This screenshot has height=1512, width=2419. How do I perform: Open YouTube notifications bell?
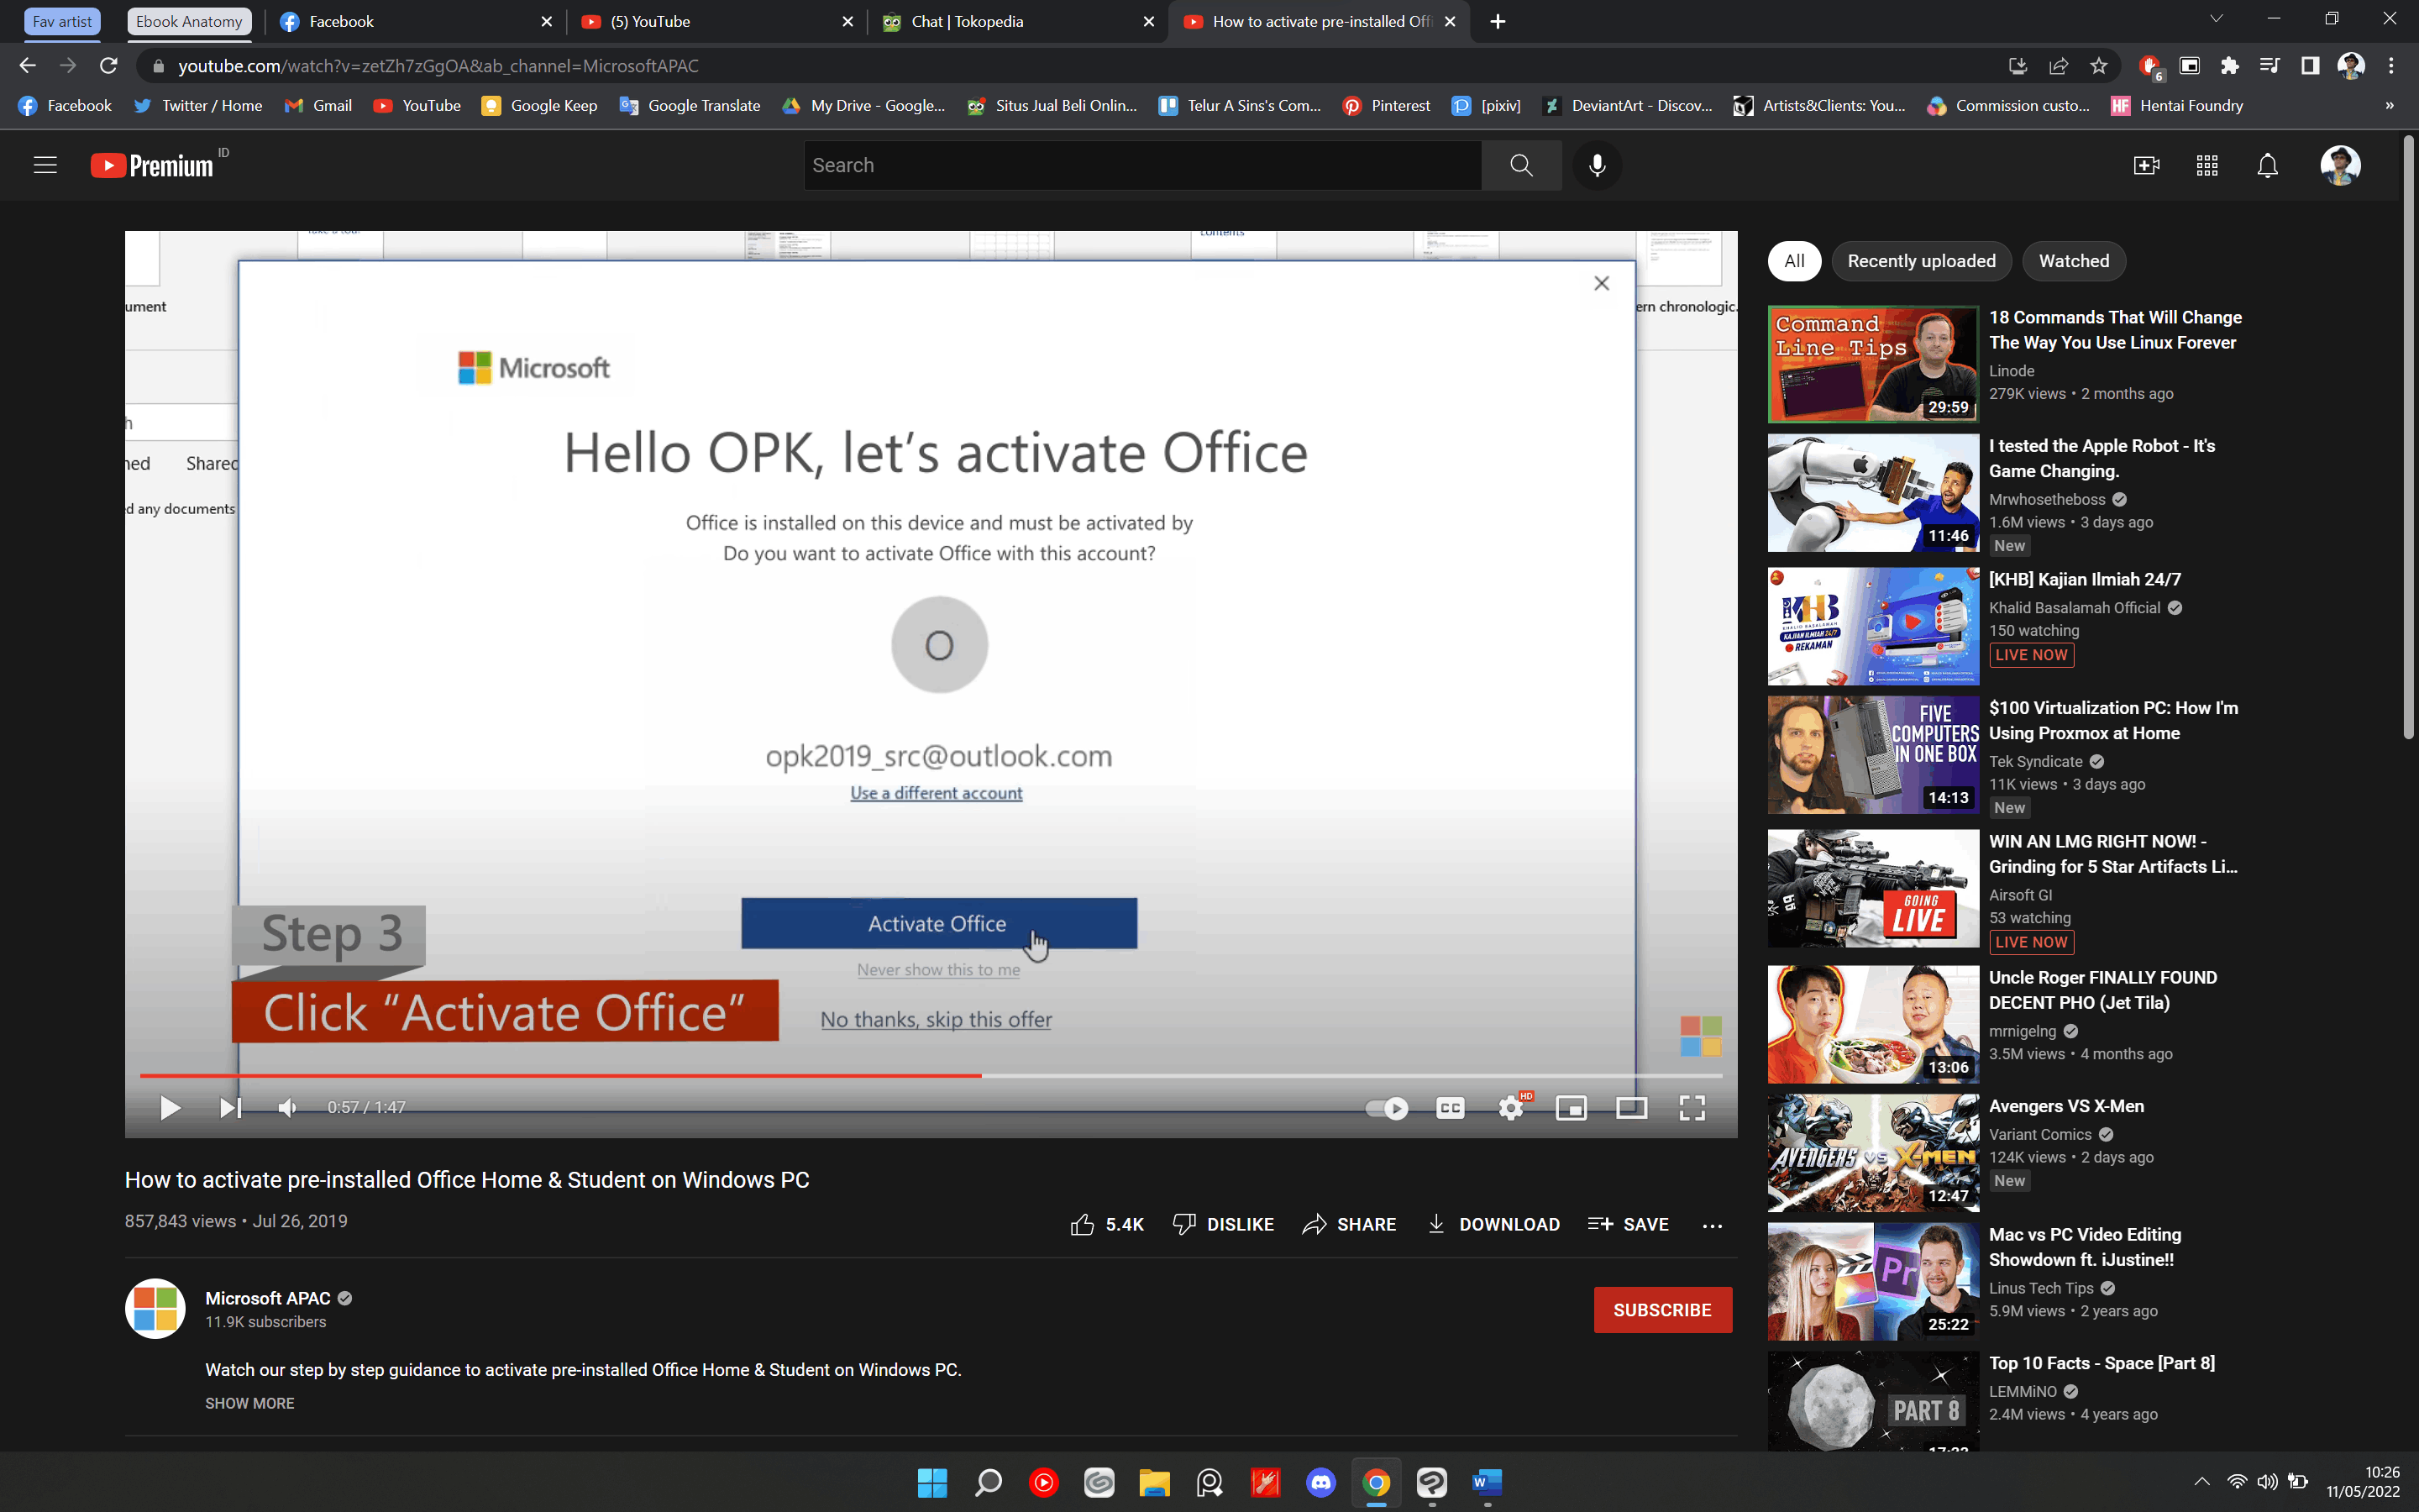pos(2267,165)
